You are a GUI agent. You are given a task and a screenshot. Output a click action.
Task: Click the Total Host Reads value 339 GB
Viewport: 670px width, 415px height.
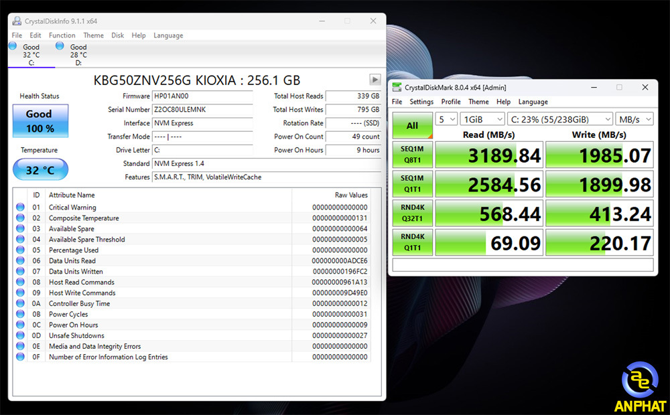(353, 96)
